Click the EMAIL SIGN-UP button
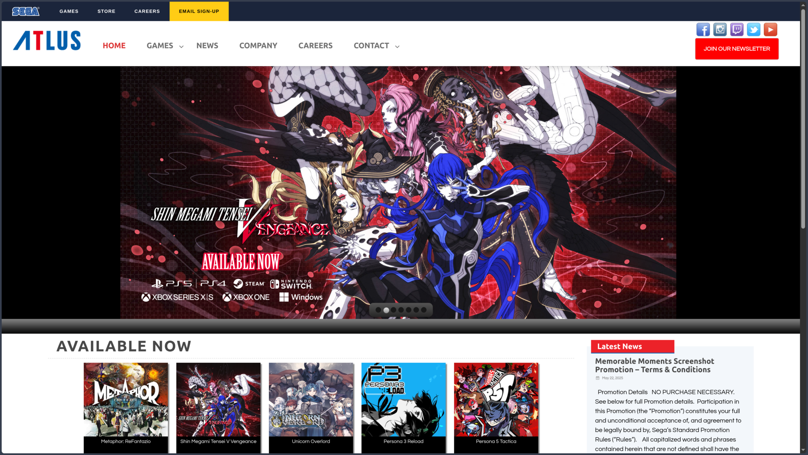This screenshot has height=455, width=808. (x=199, y=11)
